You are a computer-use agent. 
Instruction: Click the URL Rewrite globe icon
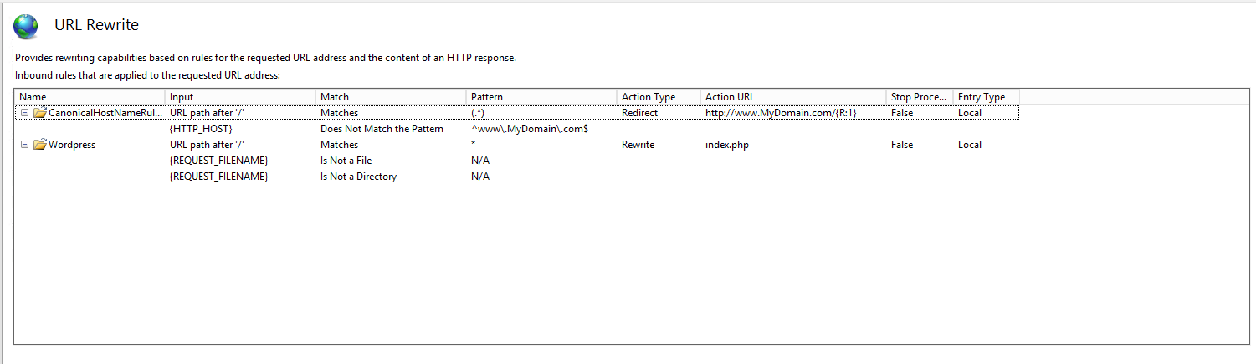click(x=26, y=27)
